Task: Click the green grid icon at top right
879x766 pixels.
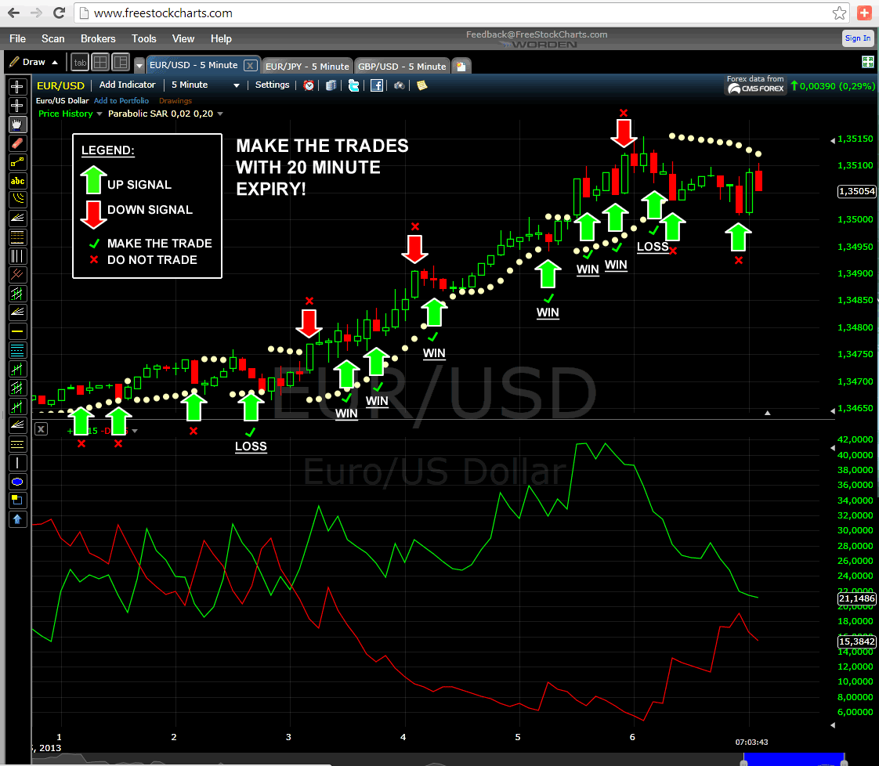Action: [x=868, y=62]
